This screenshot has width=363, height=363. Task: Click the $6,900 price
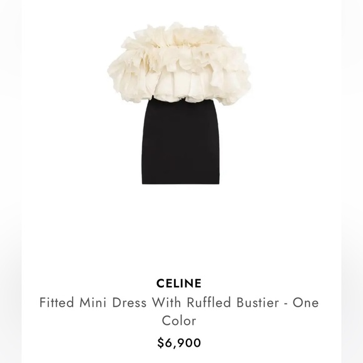(179, 343)
